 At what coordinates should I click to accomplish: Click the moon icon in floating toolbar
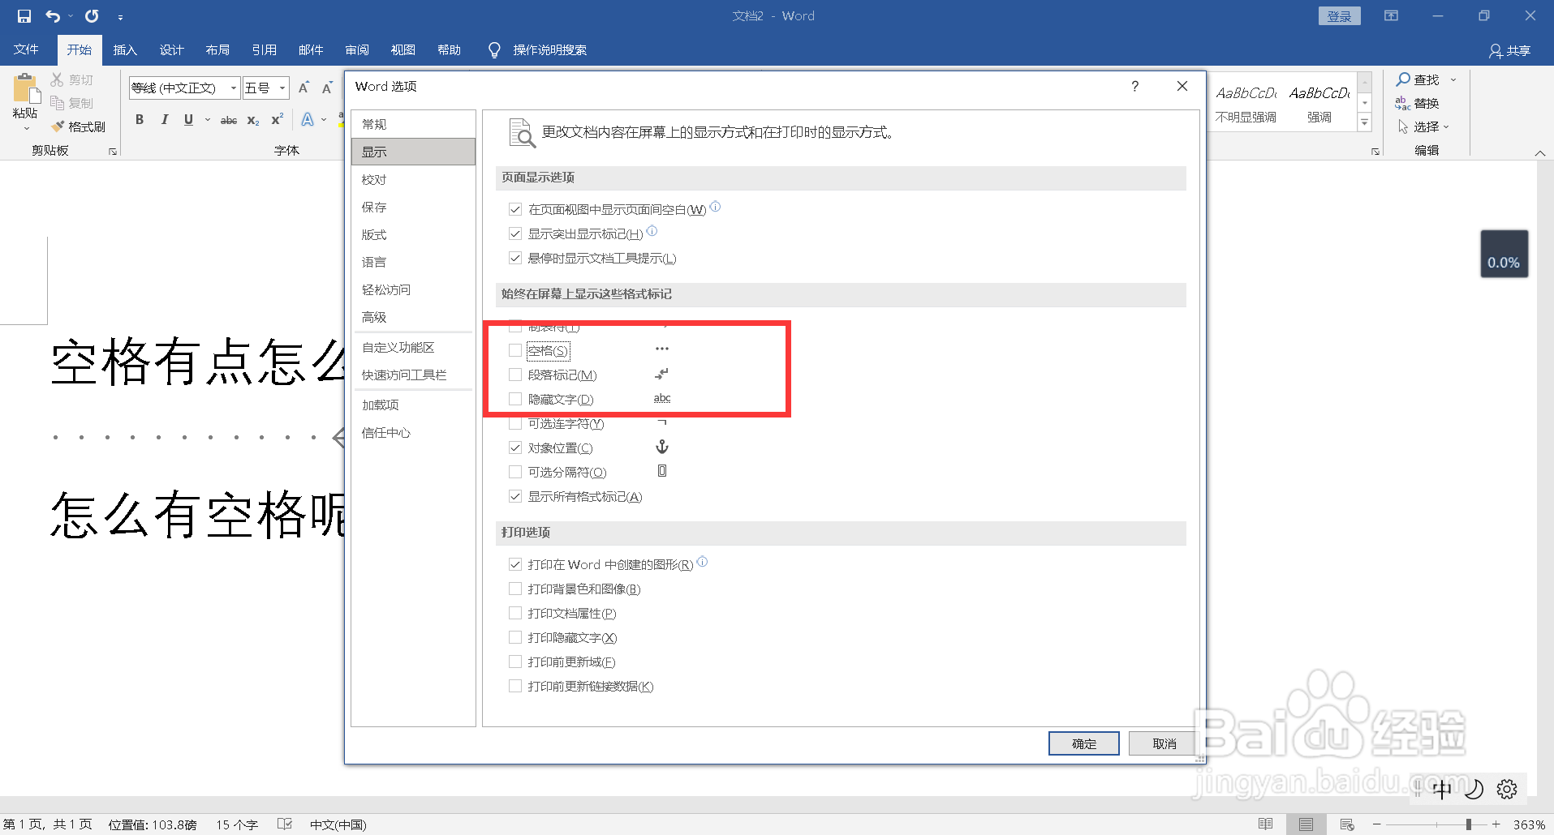[x=1474, y=789]
